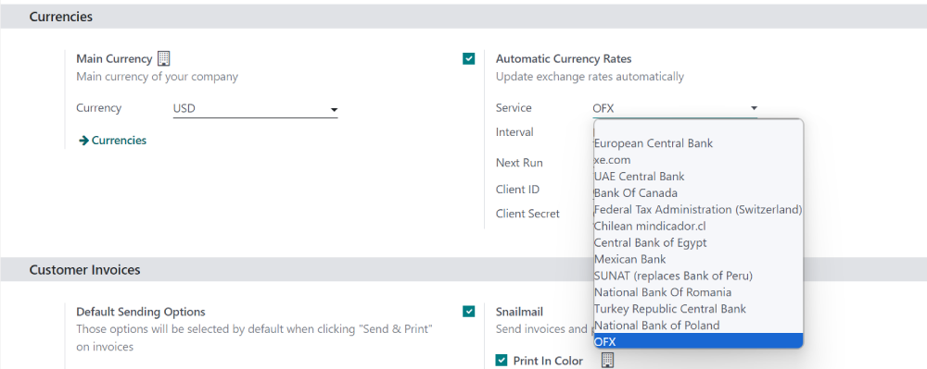Select SUNAT (replaces Bank of Peru)
Viewport: 927px width, 369px height.
(698, 276)
